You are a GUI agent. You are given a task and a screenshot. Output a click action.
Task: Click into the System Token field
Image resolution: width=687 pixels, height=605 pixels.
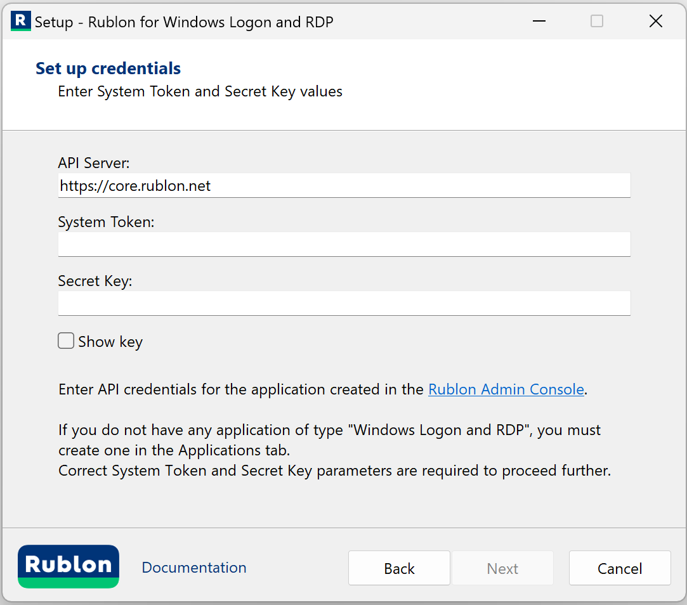click(344, 244)
